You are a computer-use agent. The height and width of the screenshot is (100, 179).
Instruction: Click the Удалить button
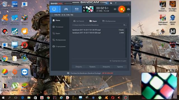click(120, 67)
